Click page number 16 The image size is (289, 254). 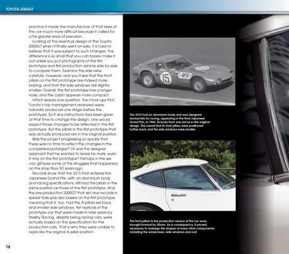coord(8,246)
